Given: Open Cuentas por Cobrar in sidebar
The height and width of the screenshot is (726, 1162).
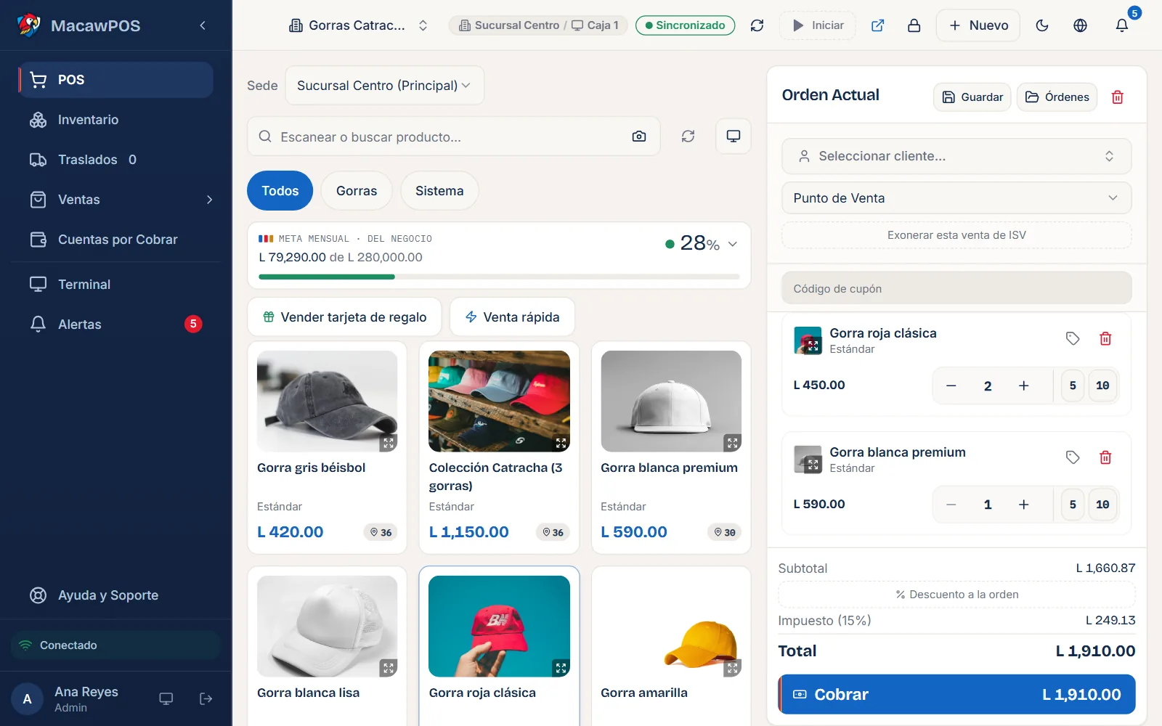Looking at the screenshot, I should (116, 240).
